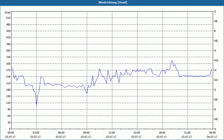Click the "E" compass label level with 90

pos(215,109)
